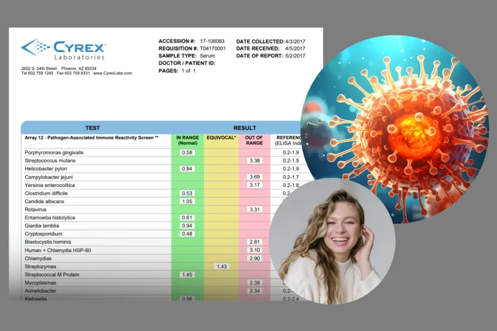Image resolution: width=497 pixels, height=331 pixels.
Task: Click the DATE OF REPORT value 5/2/2017
Action: click(295, 56)
